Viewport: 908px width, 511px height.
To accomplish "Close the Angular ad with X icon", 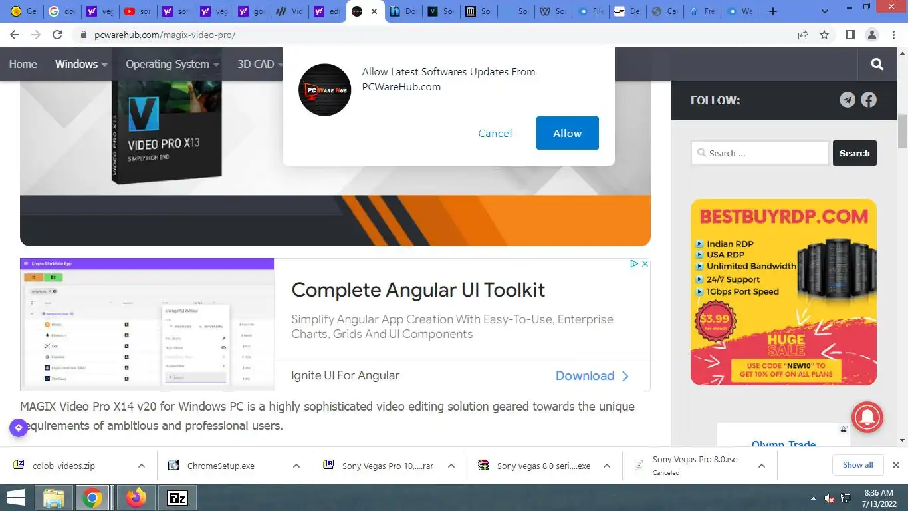I will pyautogui.click(x=645, y=264).
